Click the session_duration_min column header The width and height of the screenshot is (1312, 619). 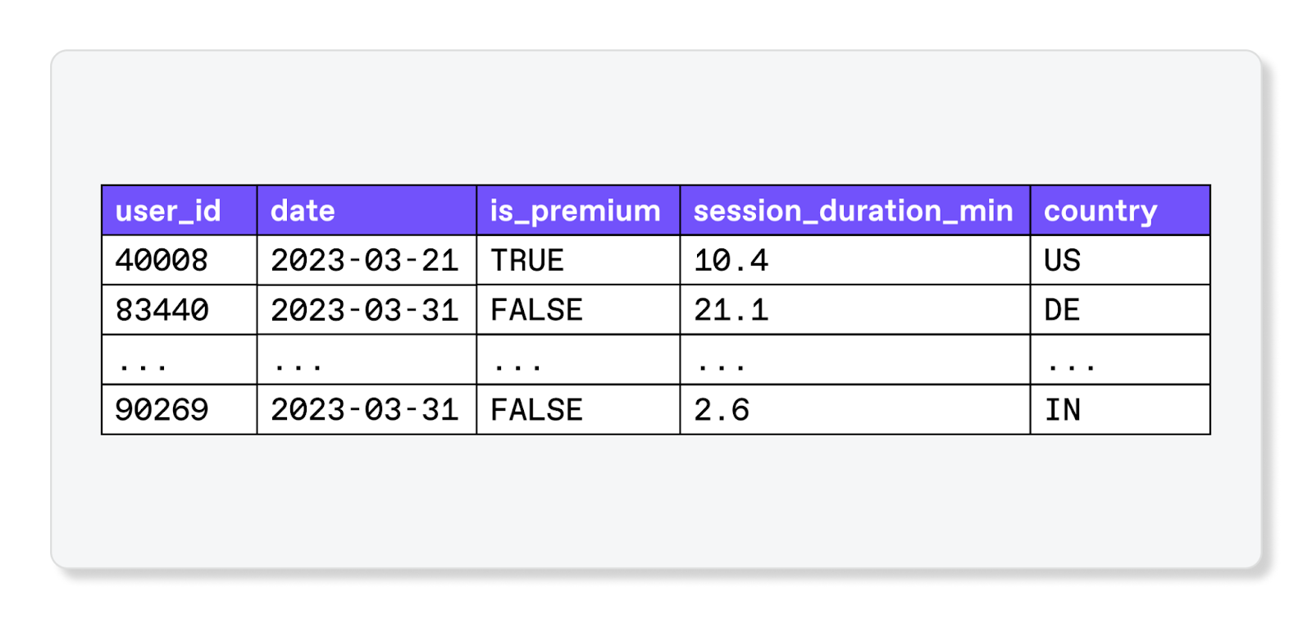click(x=853, y=211)
